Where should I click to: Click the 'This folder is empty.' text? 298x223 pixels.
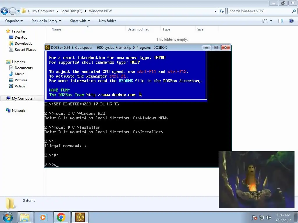172,39
